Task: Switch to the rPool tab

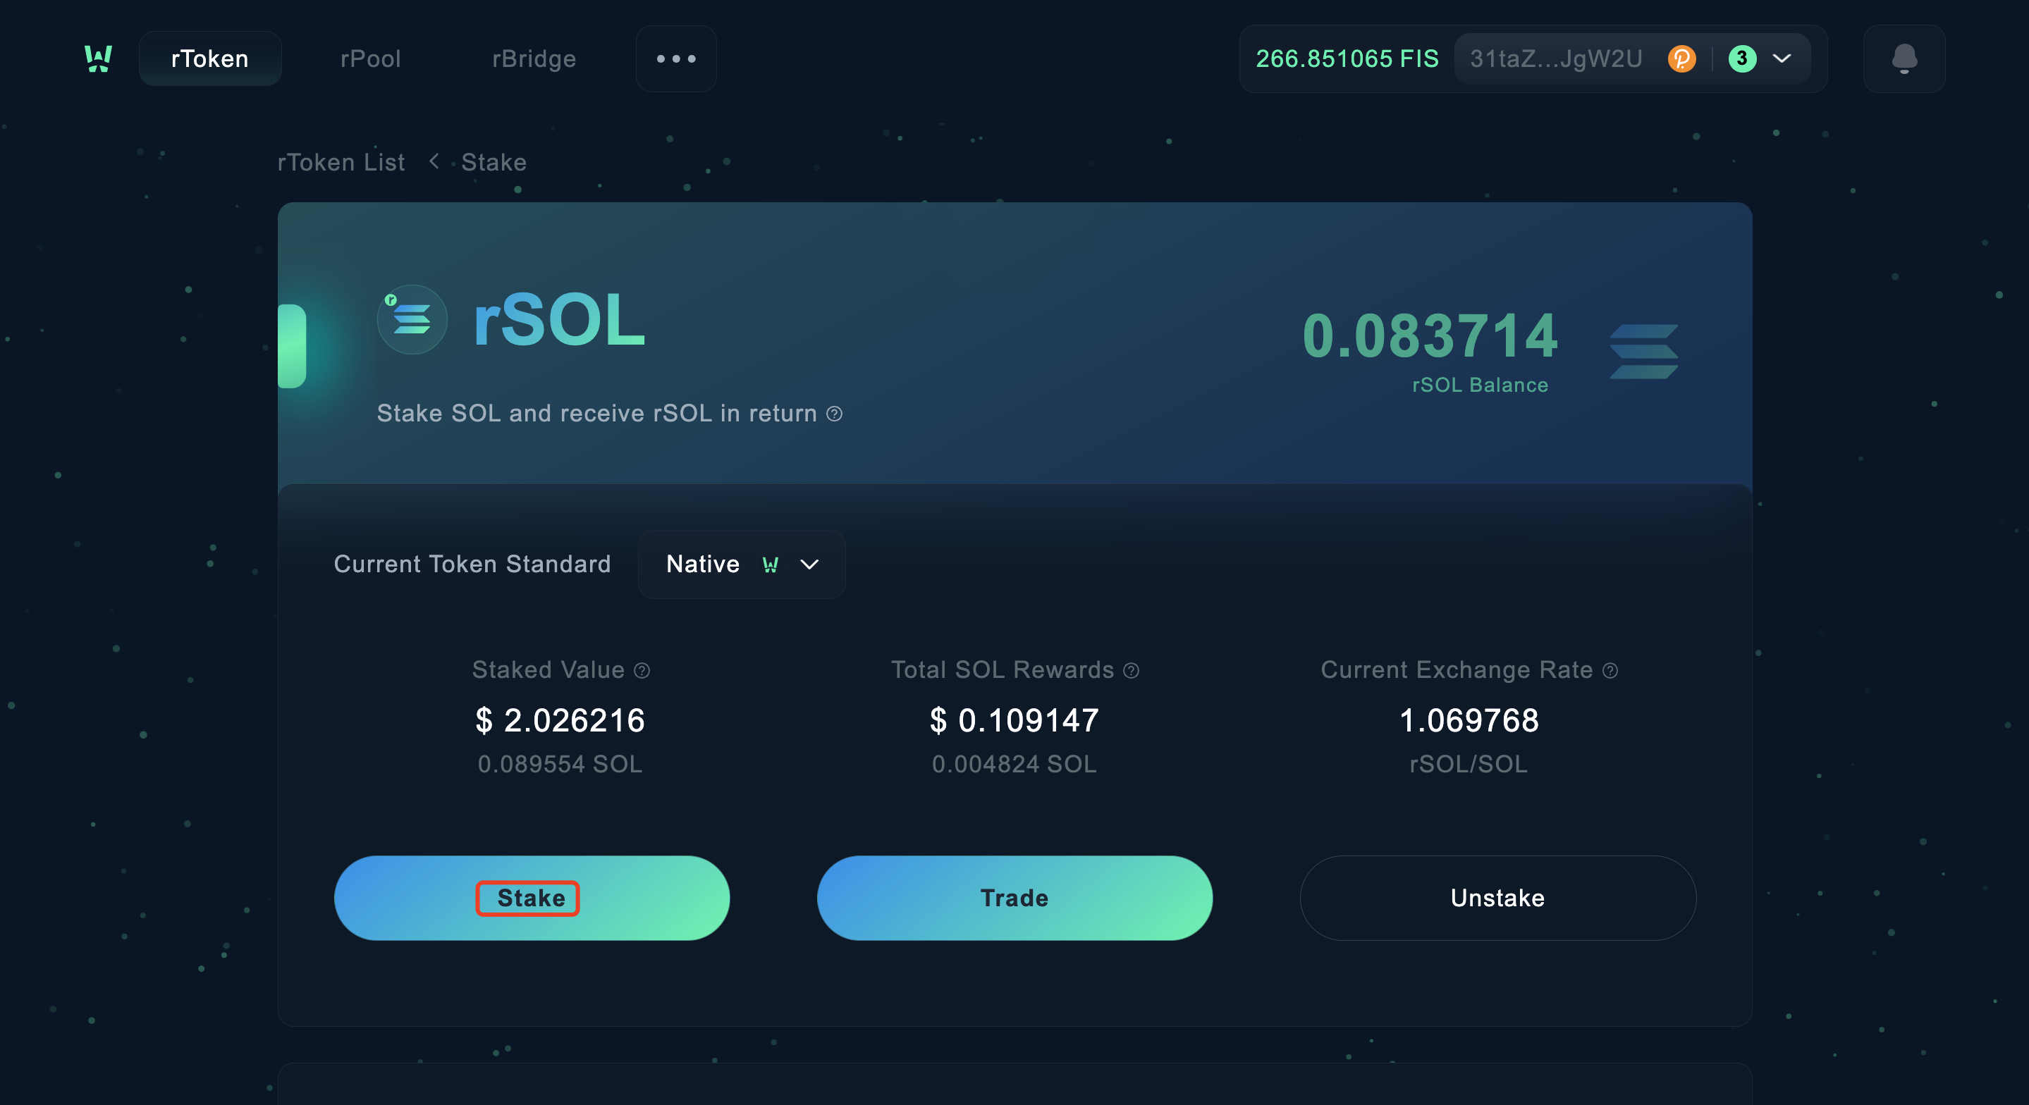Action: coord(370,59)
